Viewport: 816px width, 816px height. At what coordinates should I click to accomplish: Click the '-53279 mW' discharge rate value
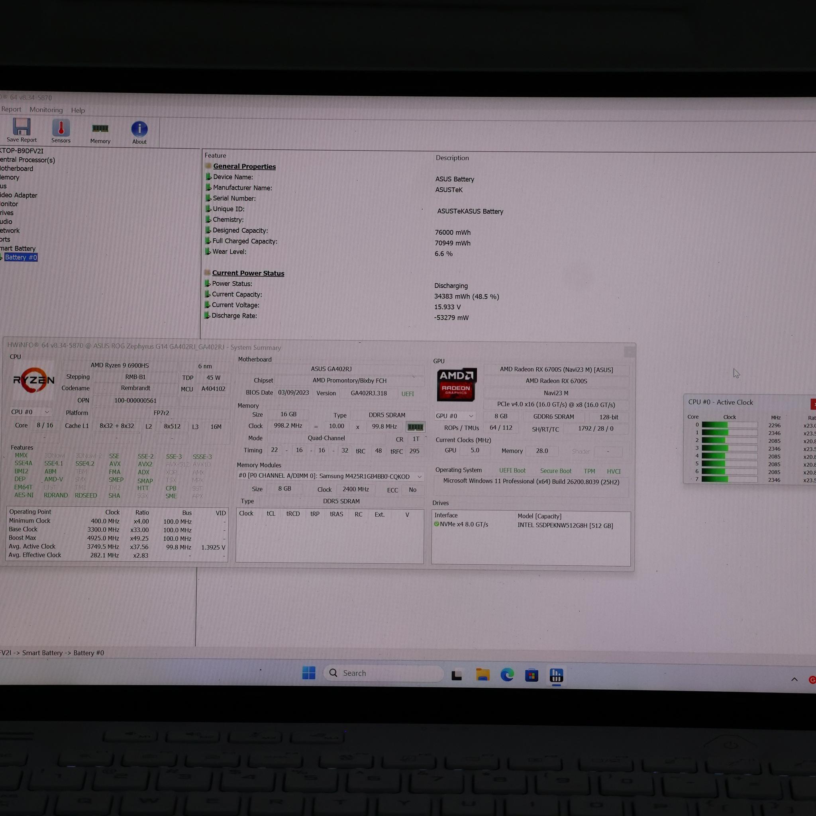451,318
